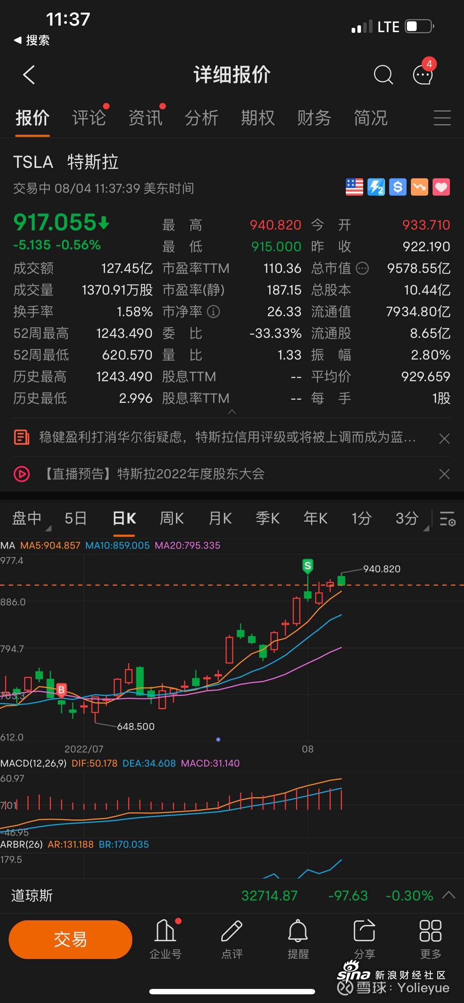The height and width of the screenshot is (1003, 464).
Task: Open the messages bubble with badge 4
Action: (x=423, y=74)
